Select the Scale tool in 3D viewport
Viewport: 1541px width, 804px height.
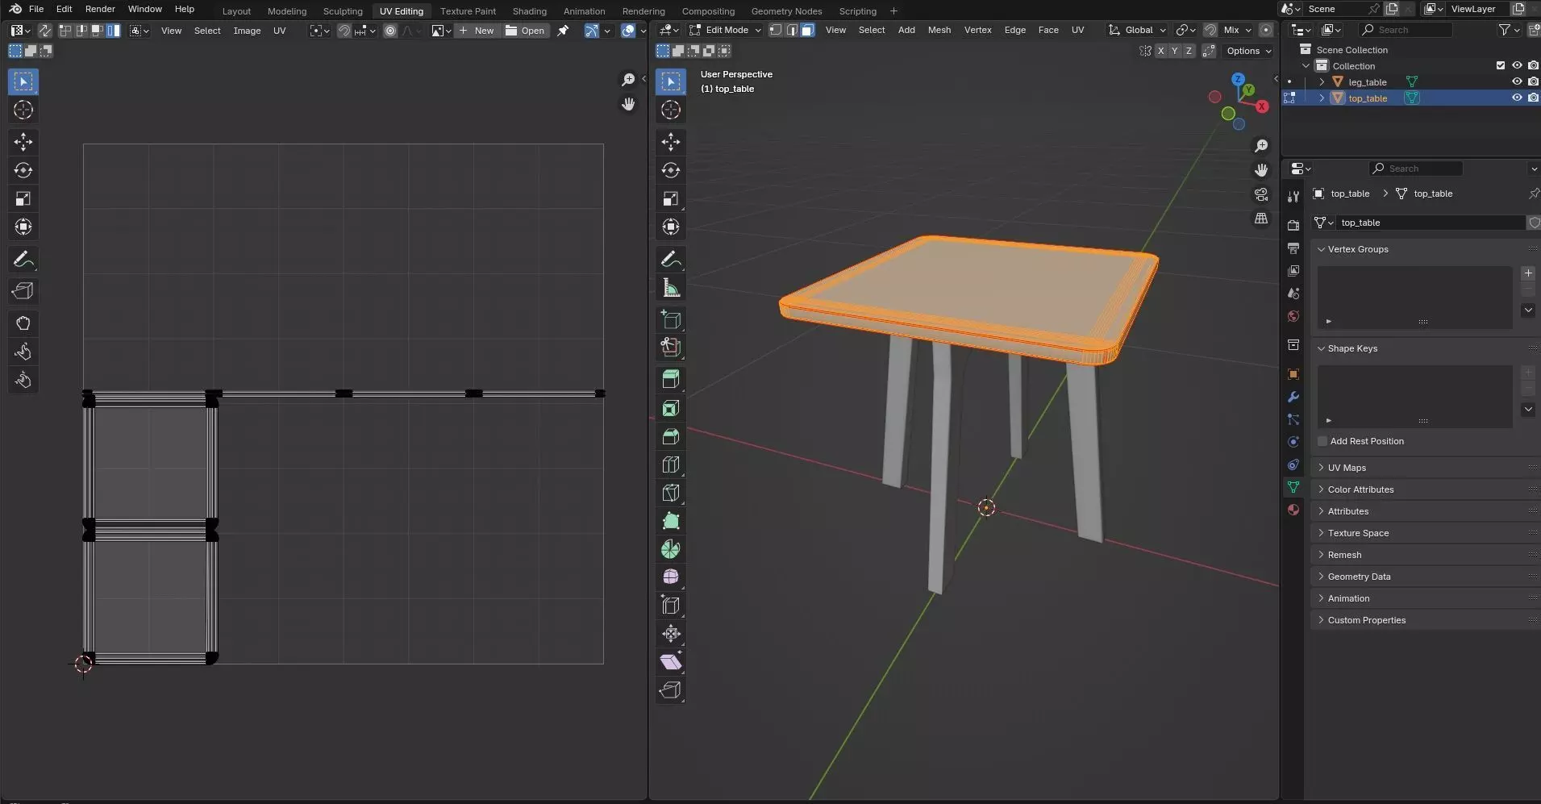click(x=671, y=198)
